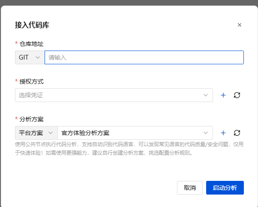Screen dimensions: 258x207
Task: Click the chevron arrow in 选择凭证 field
Action: (206, 95)
